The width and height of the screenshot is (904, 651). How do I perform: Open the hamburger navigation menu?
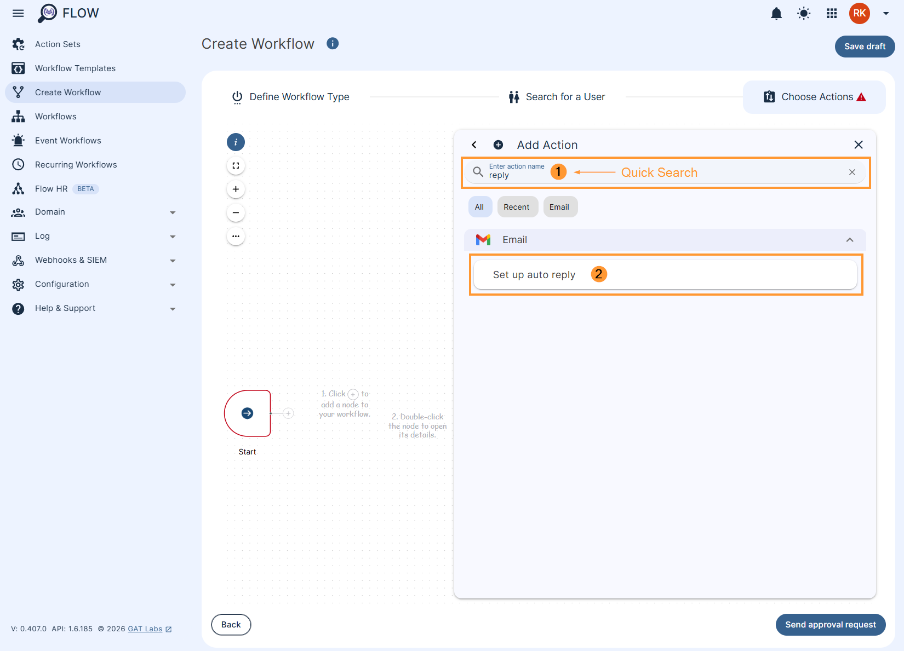coord(18,13)
